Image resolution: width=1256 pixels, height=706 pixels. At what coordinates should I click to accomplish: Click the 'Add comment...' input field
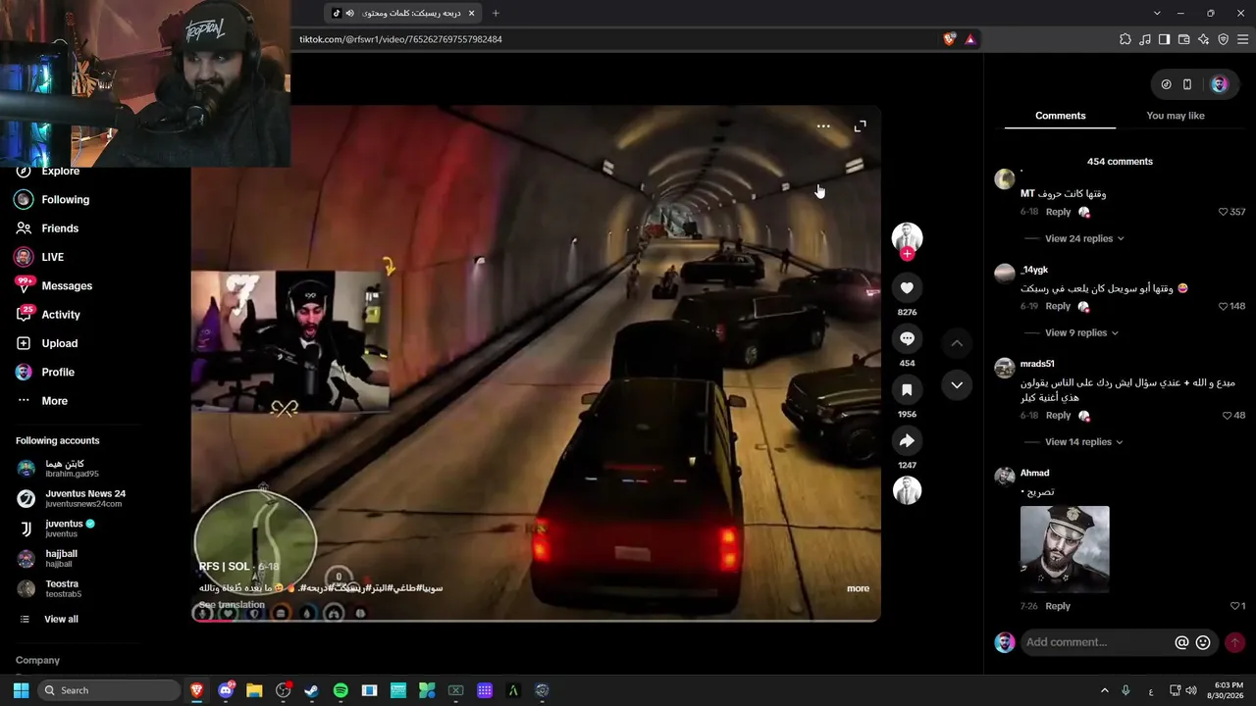click(x=1095, y=642)
